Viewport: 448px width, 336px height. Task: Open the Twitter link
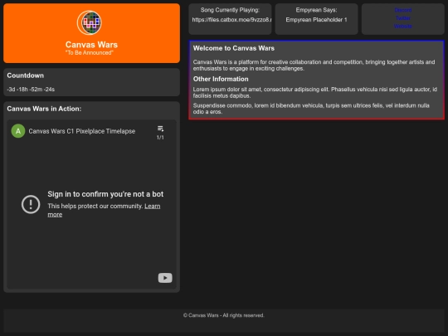point(403,18)
